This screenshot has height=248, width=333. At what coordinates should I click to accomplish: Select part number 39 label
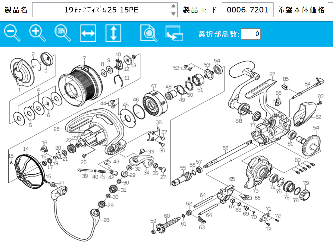85,176
